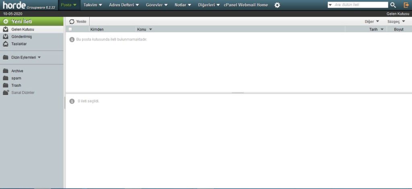This screenshot has width=412, height=189.
Task: Open the Konu column dropdown arrow
Action: pos(150,29)
